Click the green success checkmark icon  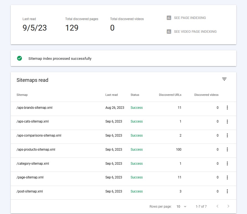tap(20, 58)
